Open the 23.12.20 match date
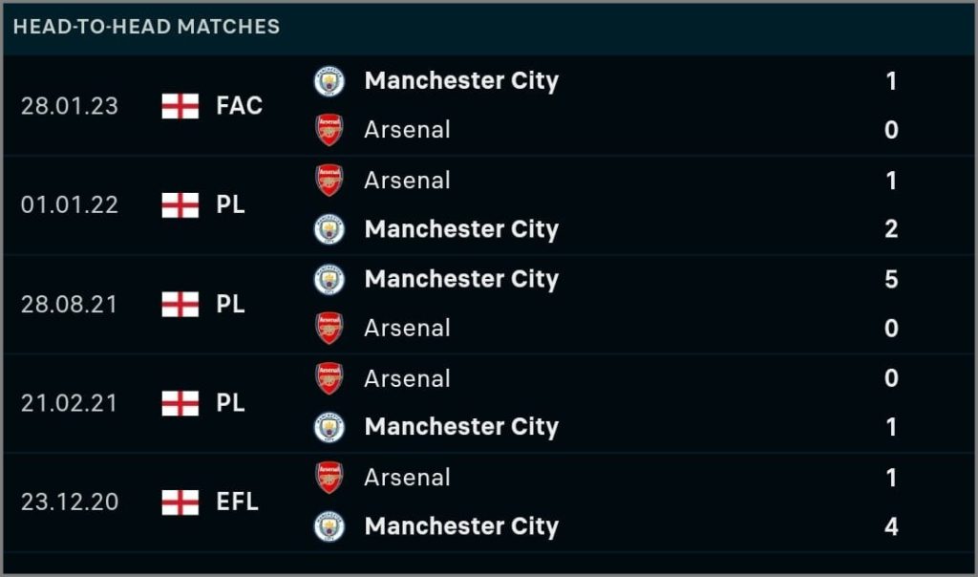This screenshot has height=577, width=978. [69, 502]
